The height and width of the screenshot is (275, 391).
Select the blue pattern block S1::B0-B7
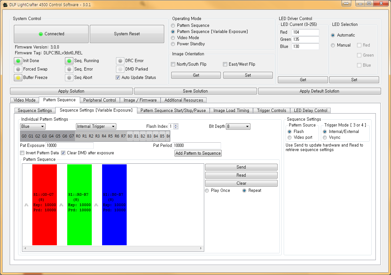(114, 205)
